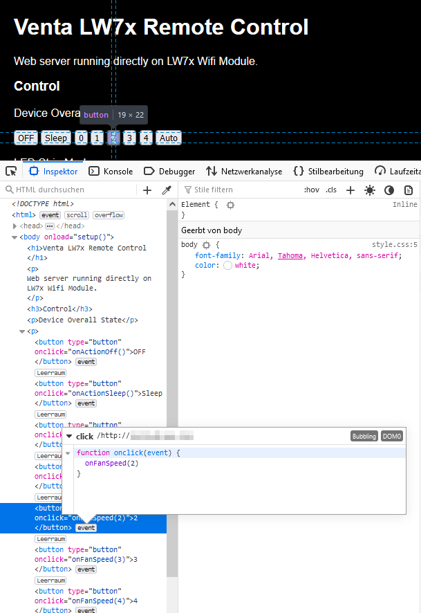Collapse the body element node

(x=14, y=237)
